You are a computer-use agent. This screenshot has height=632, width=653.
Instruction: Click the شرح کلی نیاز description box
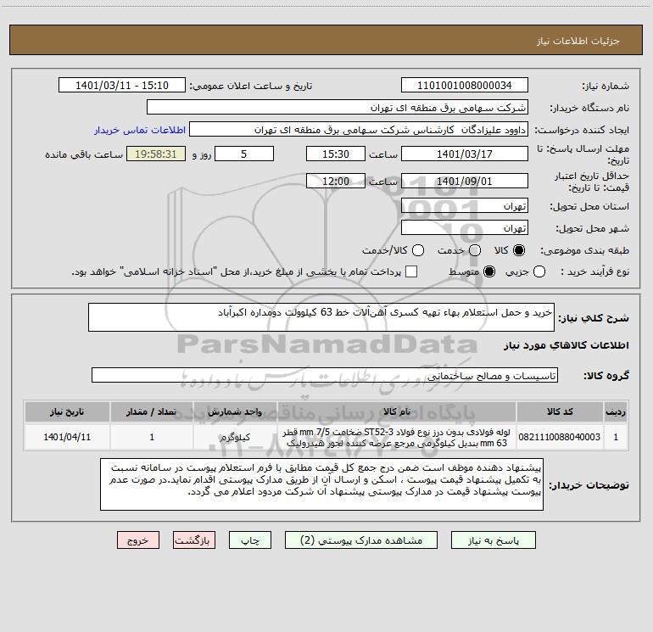[x=321, y=317]
